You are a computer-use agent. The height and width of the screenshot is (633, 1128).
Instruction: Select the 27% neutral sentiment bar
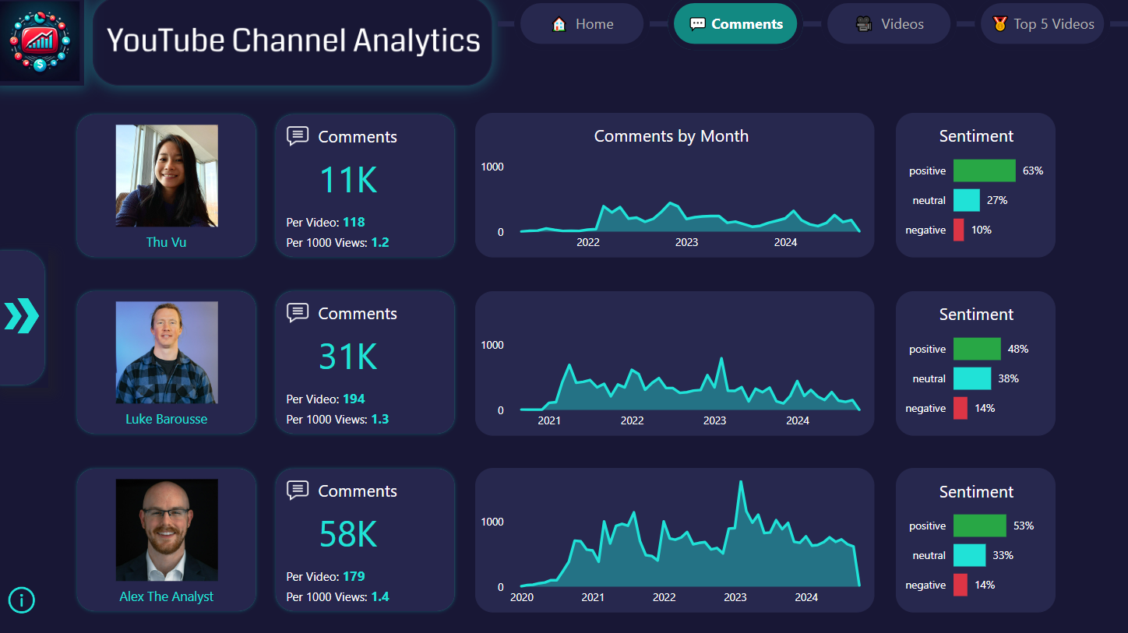coord(967,200)
